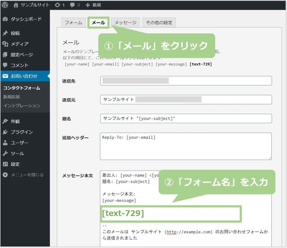The image size is (287, 248).
Task: Click the http://example.com text in message body
Action: pos(189,232)
